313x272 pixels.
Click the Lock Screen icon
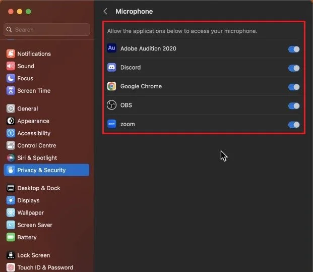(11, 255)
